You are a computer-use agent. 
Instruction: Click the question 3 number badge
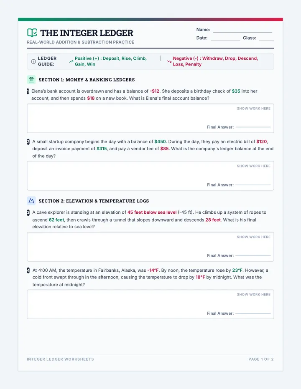tap(28, 212)
